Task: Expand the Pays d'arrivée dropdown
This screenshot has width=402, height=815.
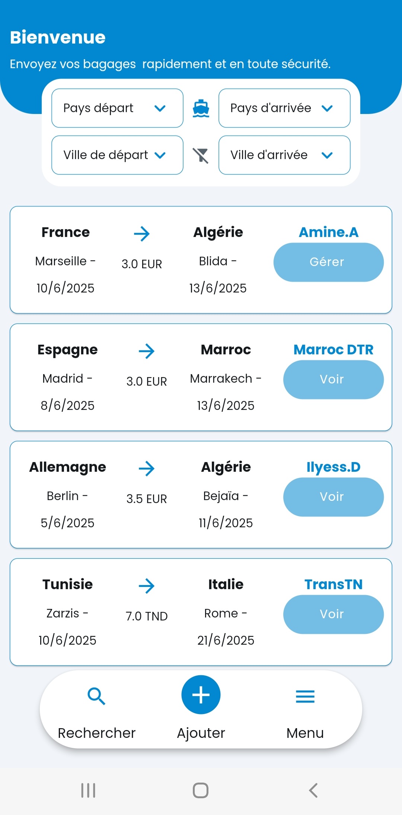Action: (284, 108)
